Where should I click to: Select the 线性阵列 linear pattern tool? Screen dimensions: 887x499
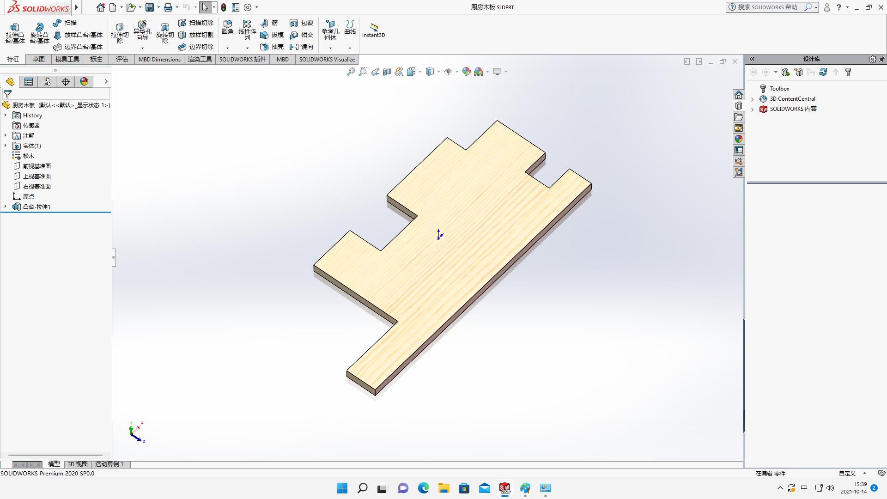click(247, 30)
